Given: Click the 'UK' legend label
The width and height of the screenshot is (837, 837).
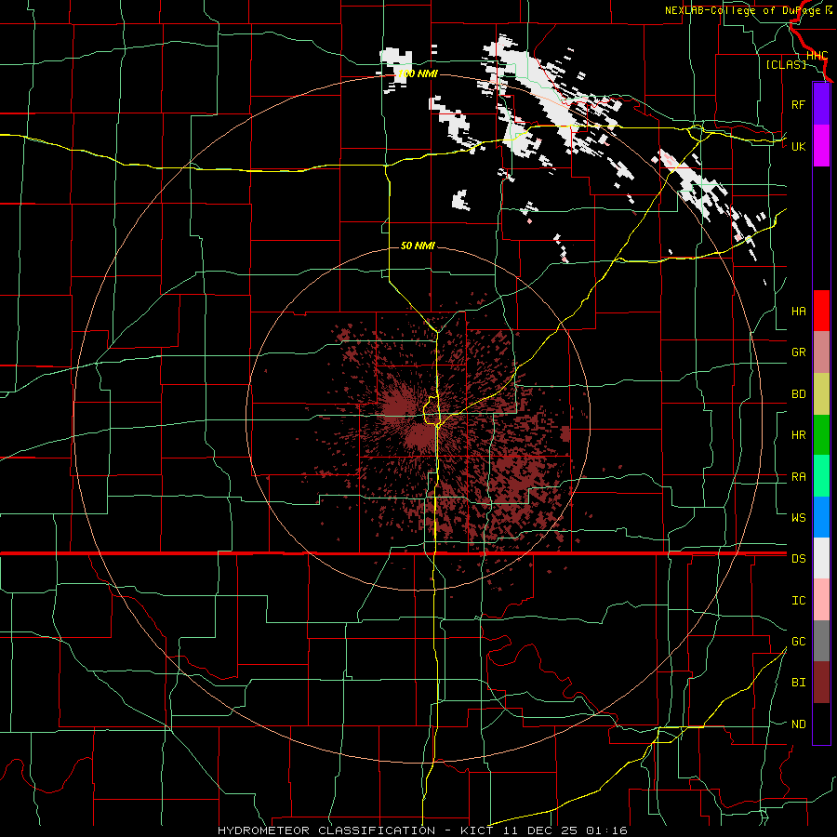Looking at the screenshot, I should coord(798,146).
